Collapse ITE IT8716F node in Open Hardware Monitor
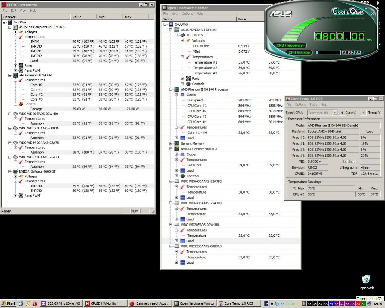Viewport: 385px width, 308px height. [176, 35]
